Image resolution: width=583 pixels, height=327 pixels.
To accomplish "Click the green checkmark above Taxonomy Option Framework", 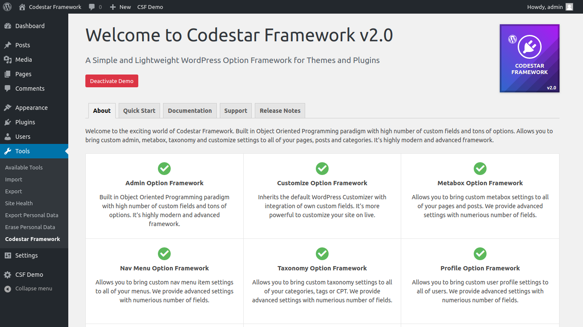I will point(322,254).
